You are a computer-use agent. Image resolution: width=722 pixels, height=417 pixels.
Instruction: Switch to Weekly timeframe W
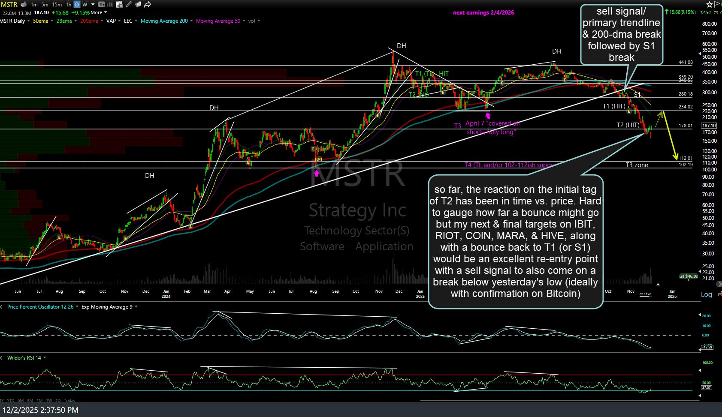(x=85, y=5)
